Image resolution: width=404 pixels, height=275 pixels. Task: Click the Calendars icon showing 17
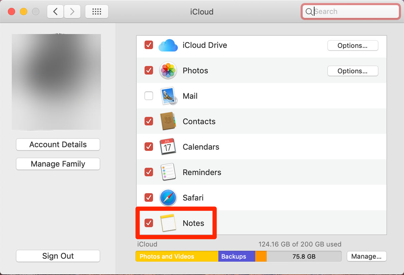pos(168,147)
